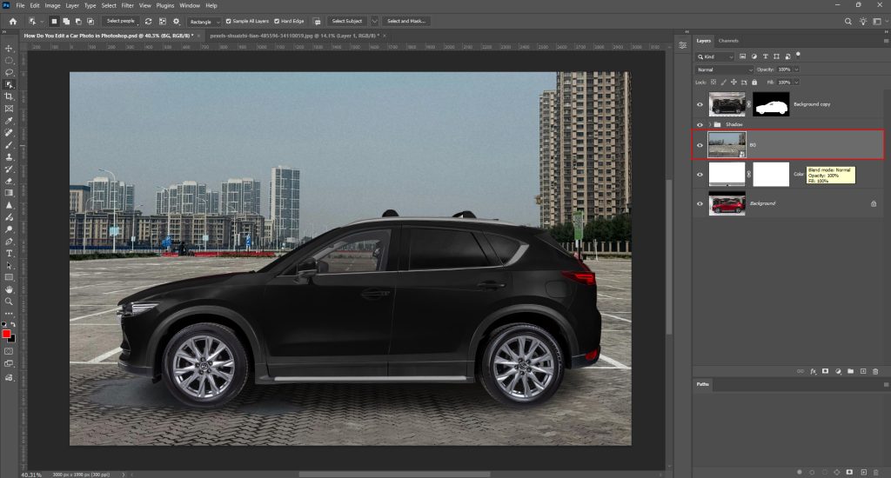Hide the Background copy layer
The height and width of the screenshot is (478, 891).
click(x=700, y=104)
